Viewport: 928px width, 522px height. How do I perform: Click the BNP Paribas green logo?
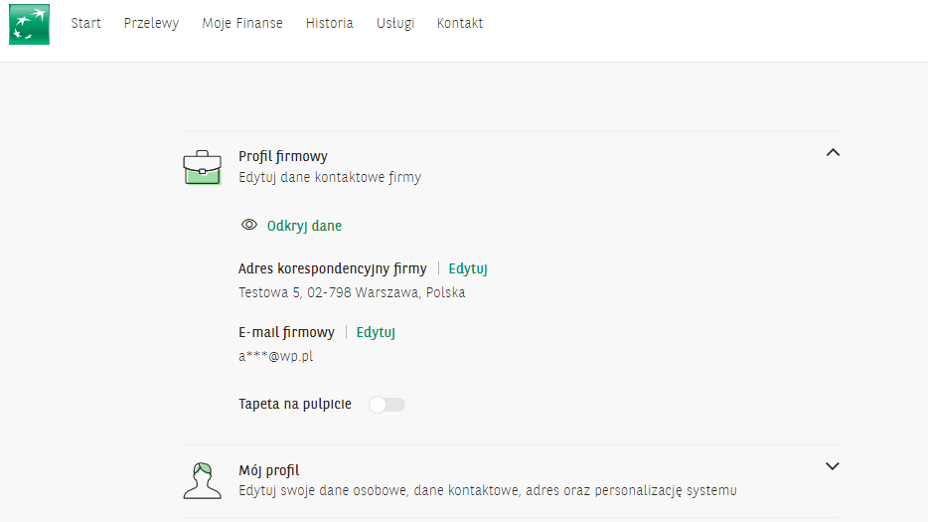pyautogui.click(x=29, y=24)
